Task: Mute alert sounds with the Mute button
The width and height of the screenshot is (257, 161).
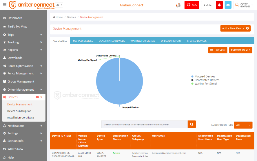Action: pos(207,5)
